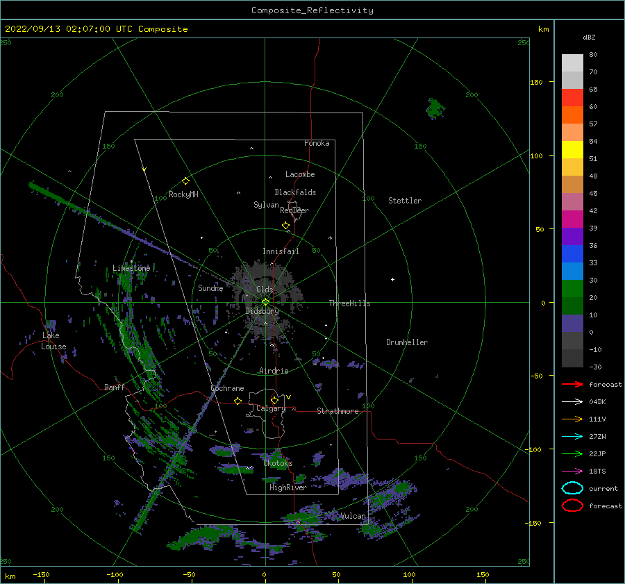Viewport: 625px width, 584px height.
Task: Click the white 04DK arrow icon
Action: coord(572,401)
